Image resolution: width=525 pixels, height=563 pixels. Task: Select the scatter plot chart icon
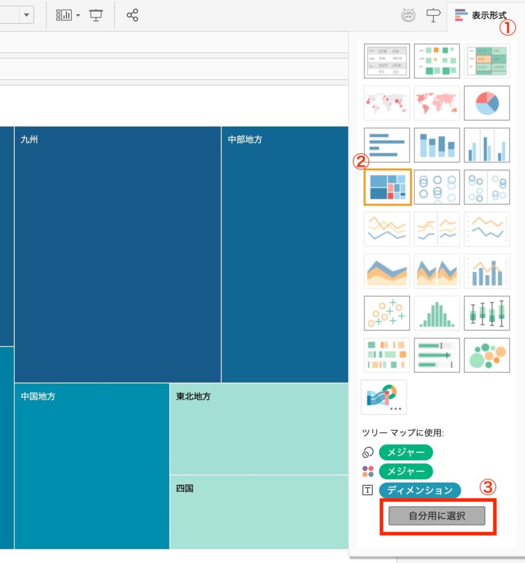(x=387, y=313)
